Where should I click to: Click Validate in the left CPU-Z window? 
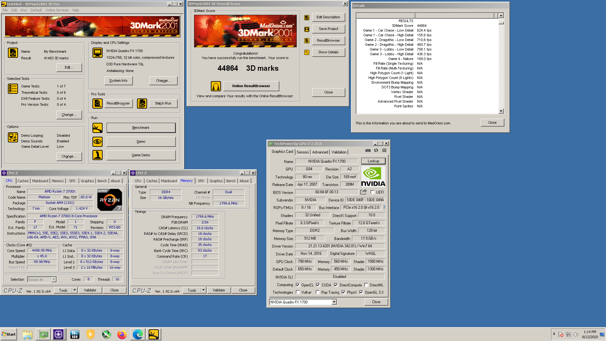click(x=90, y=290)
